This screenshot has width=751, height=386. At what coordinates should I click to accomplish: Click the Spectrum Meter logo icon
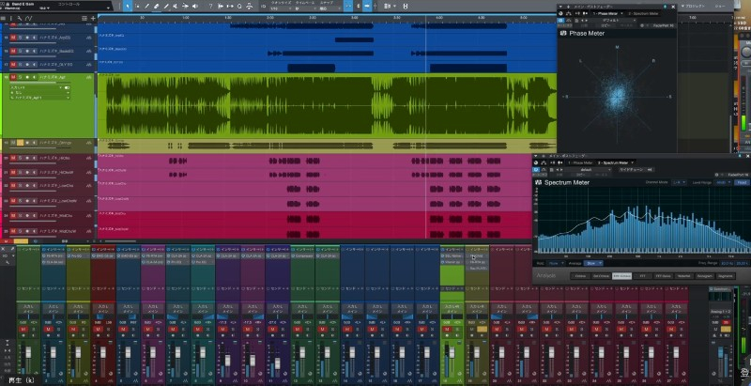(x=539, y=183)
